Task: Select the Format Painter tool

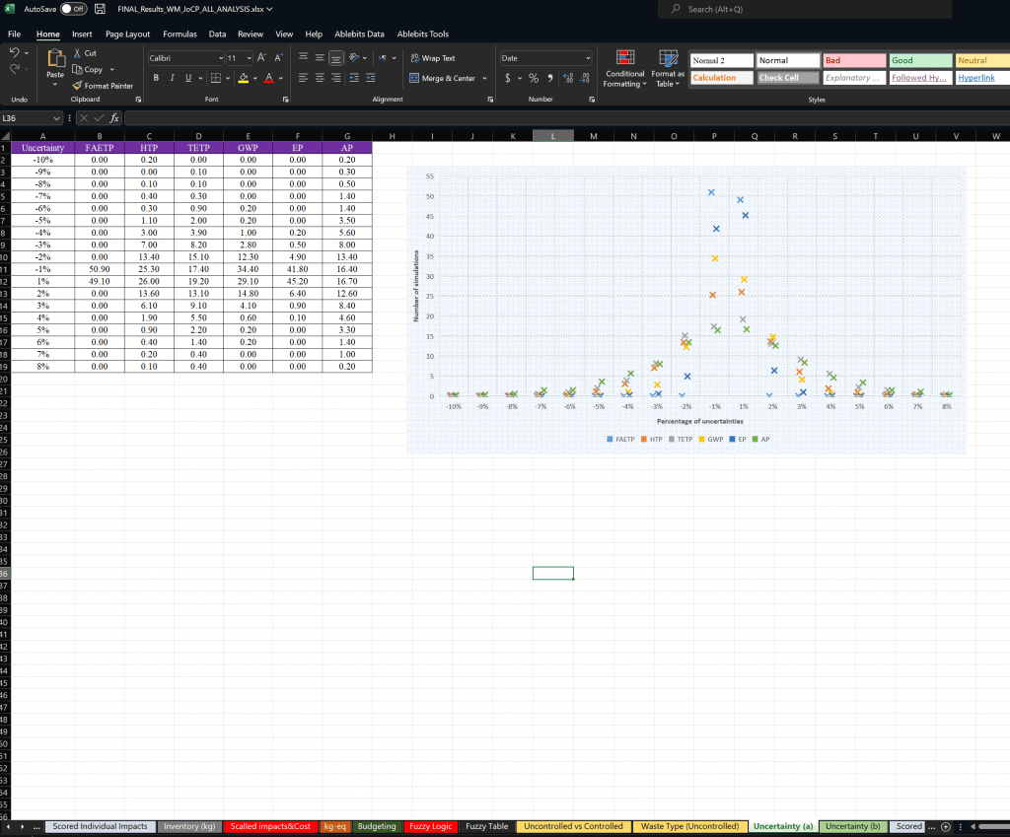Action: tap(102, 86)
